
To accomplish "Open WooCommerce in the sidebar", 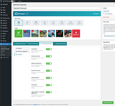I will 6,18.
